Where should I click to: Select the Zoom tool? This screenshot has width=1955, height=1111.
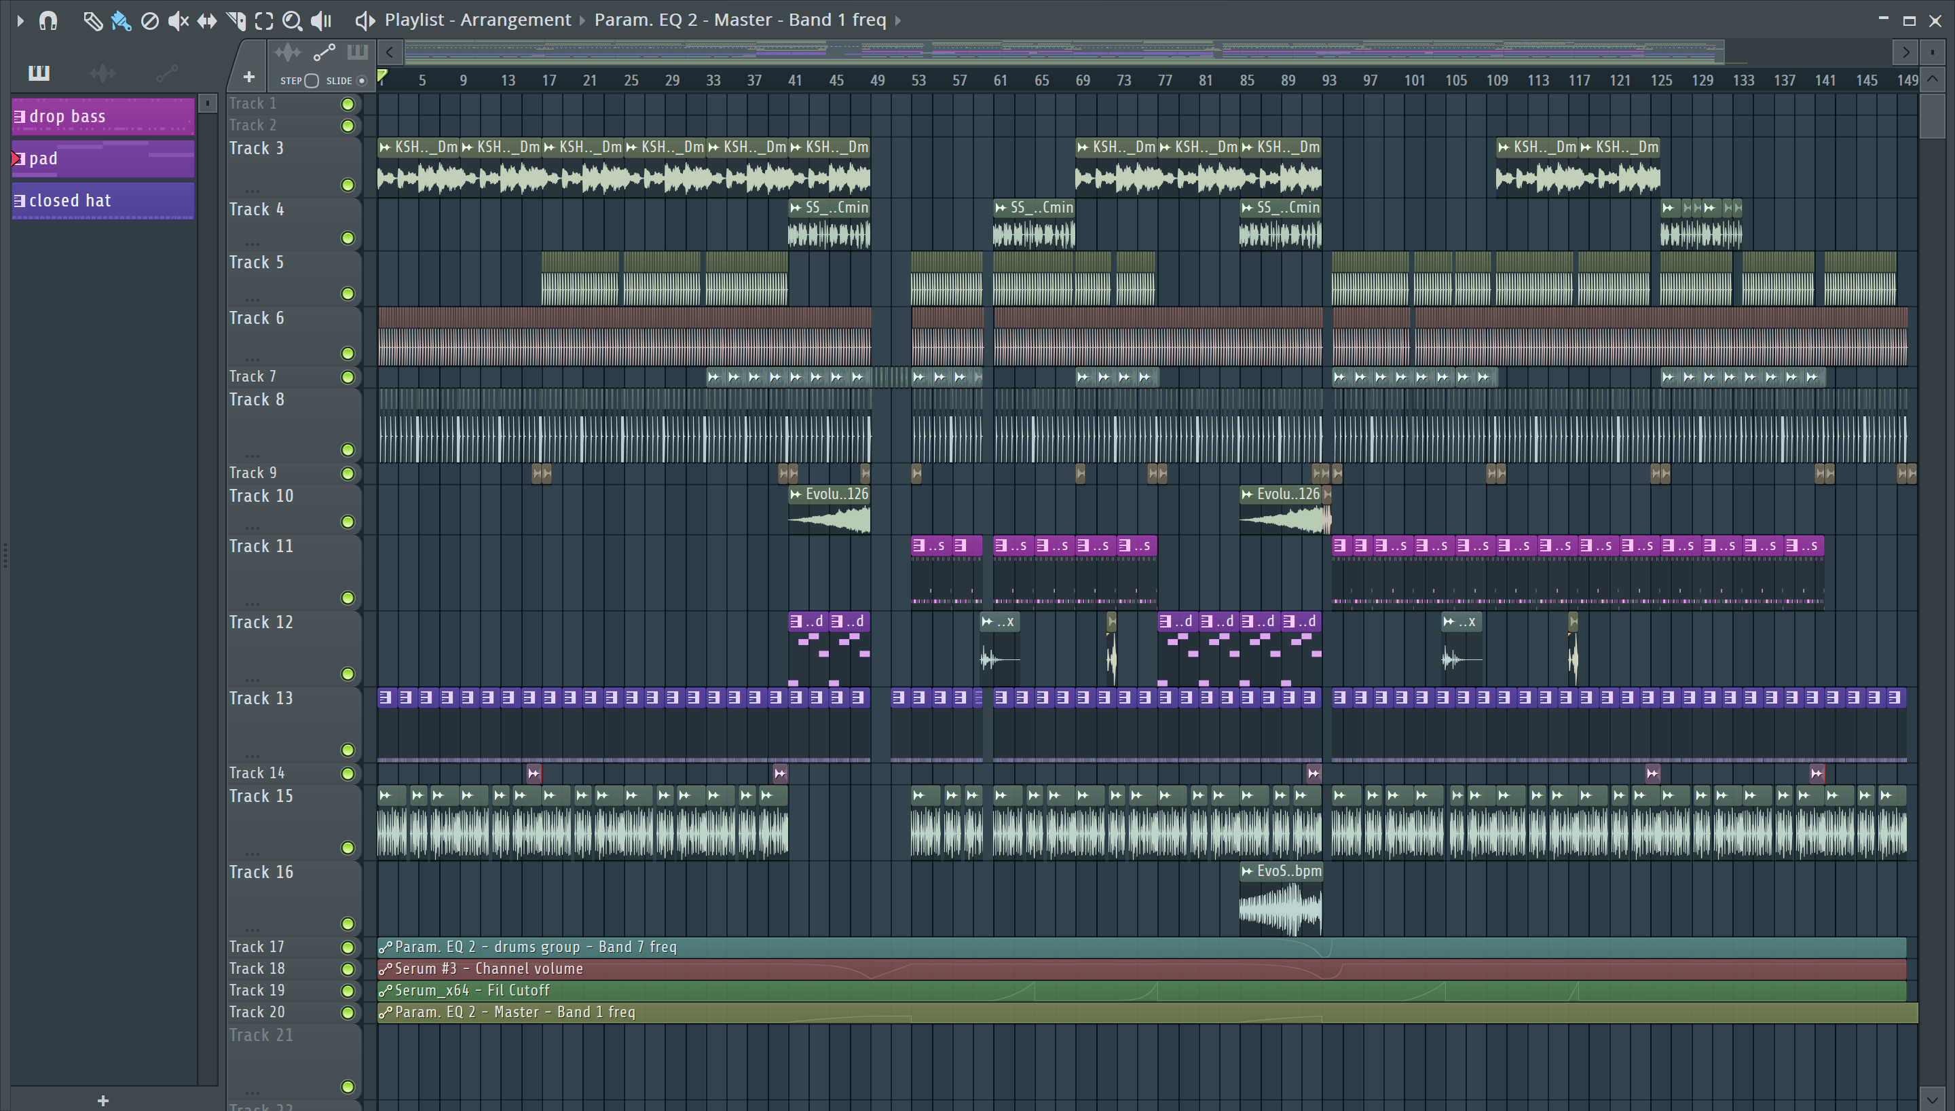click(x=292, y=20)
